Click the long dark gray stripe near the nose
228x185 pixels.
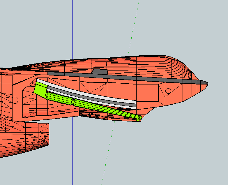coord(128,78)
